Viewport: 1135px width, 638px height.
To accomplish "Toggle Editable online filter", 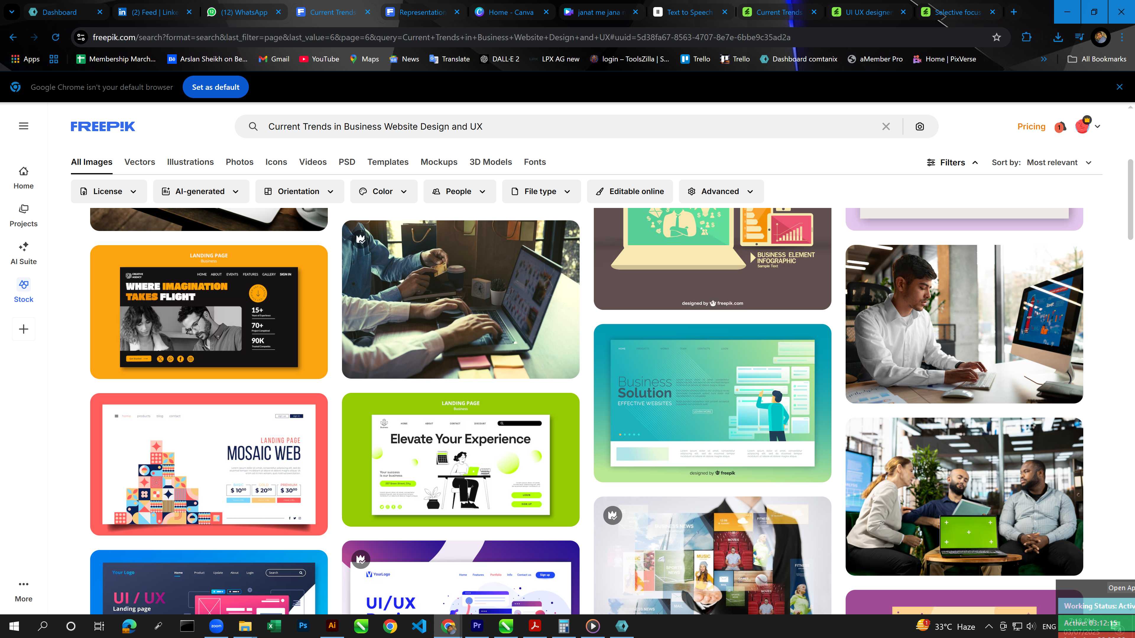I will pyautogui.click(x=630, y=191).
